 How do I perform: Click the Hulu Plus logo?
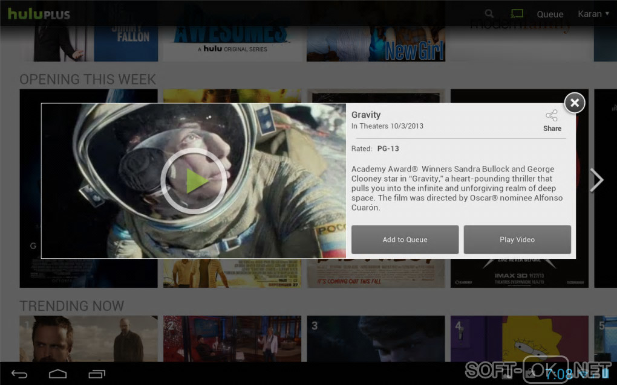(39, 14)
